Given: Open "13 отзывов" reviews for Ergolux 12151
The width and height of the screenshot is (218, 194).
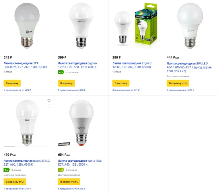Looking at the screenshot, I should coord(72,72).
